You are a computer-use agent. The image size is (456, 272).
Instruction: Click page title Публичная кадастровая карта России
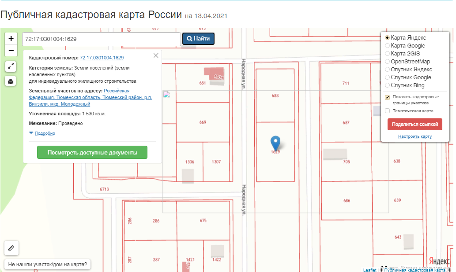[91, 15]
